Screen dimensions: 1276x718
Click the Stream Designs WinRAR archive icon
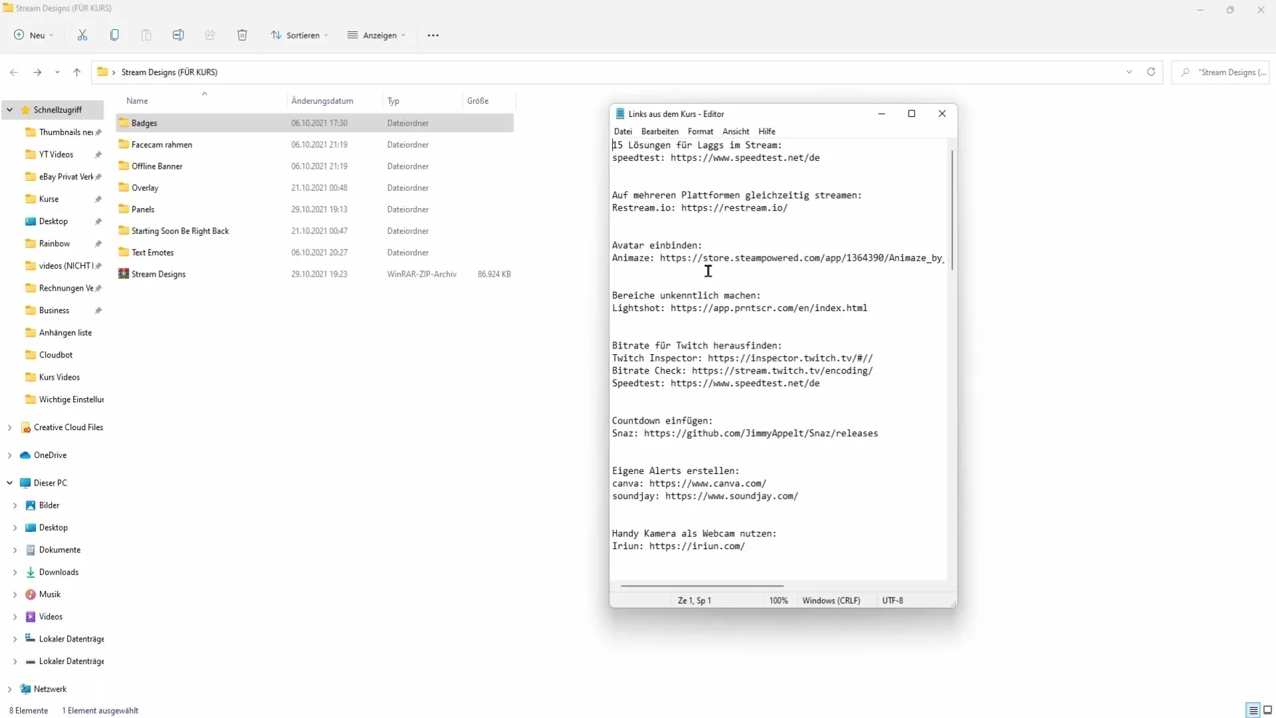(x=124, y=274)
